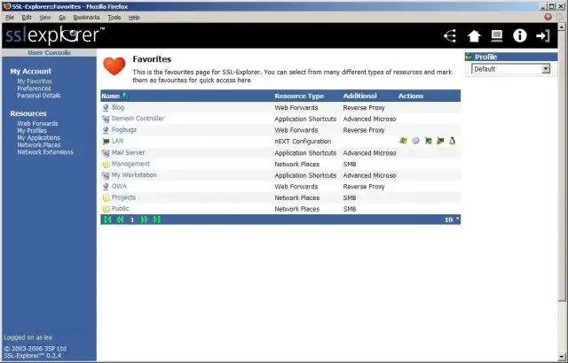Click the Firefox icon in title bar
The height and width of the screenshot is (363, 568).
(x=6, y=6)
